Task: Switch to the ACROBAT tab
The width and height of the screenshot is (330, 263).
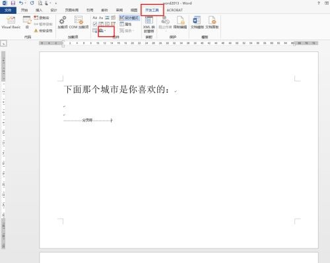Action: coord(175,10)
